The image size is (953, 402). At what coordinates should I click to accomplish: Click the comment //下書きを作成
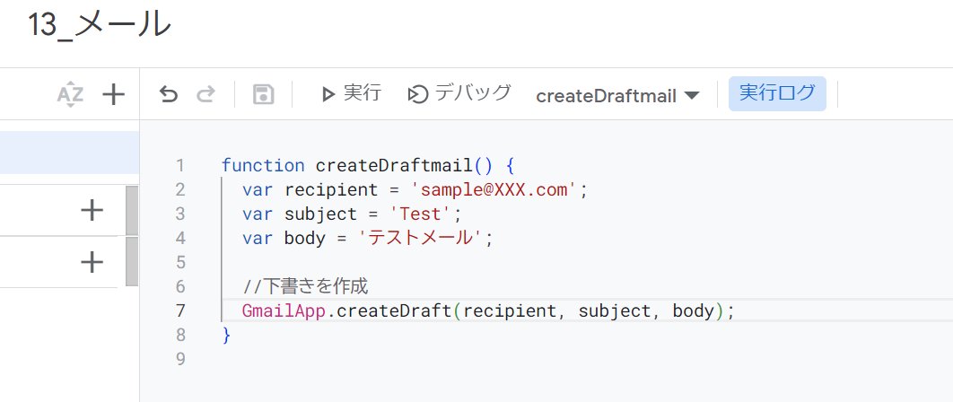pyautogui.click(x=305, y=286)
